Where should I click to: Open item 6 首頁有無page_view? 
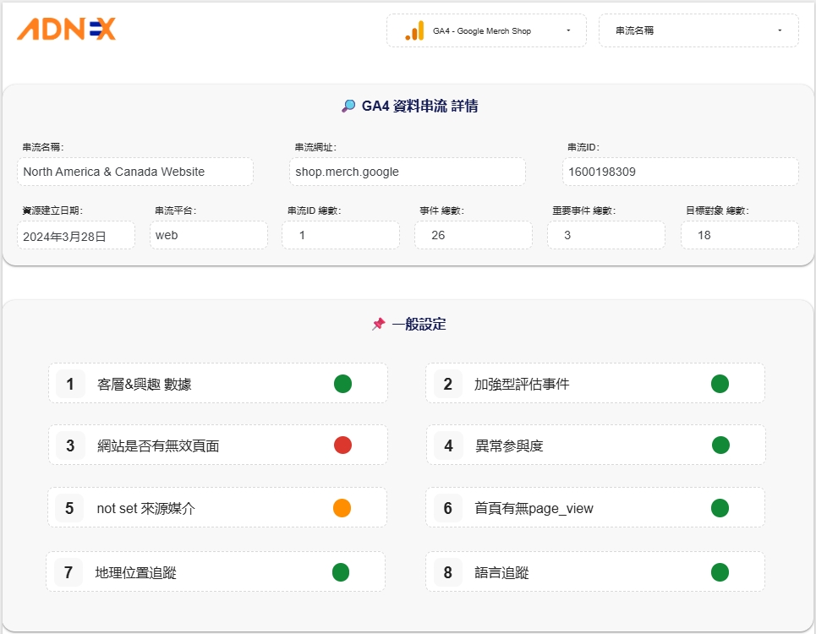pyautogui.click(x=594, y=508)
